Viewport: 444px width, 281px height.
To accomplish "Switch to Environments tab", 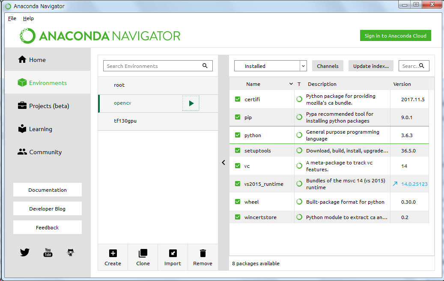I will 48,83.
